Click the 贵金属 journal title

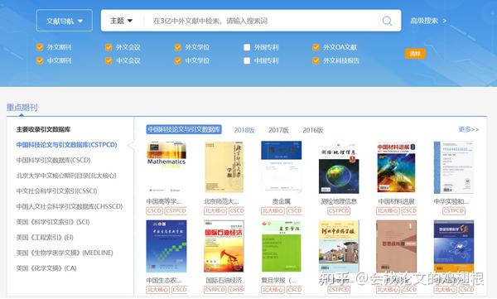[282, 201]
